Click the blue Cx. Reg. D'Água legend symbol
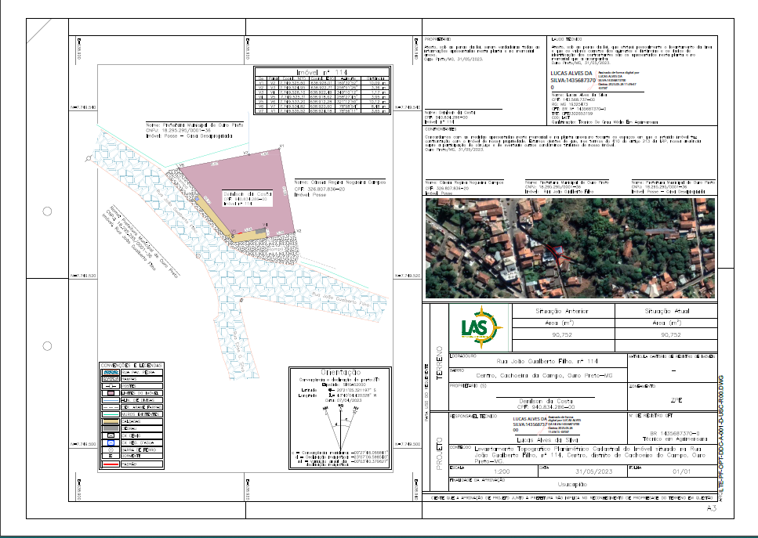The width and height of the screenshot is (758, 538). (111, 442)
